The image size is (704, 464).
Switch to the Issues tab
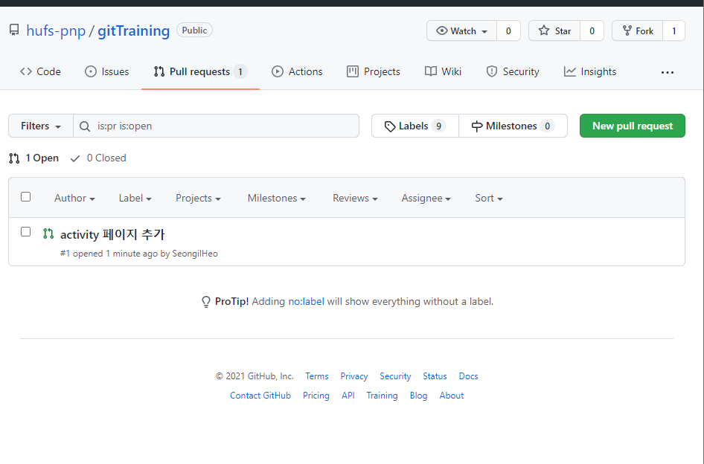(x=107, y=71)
